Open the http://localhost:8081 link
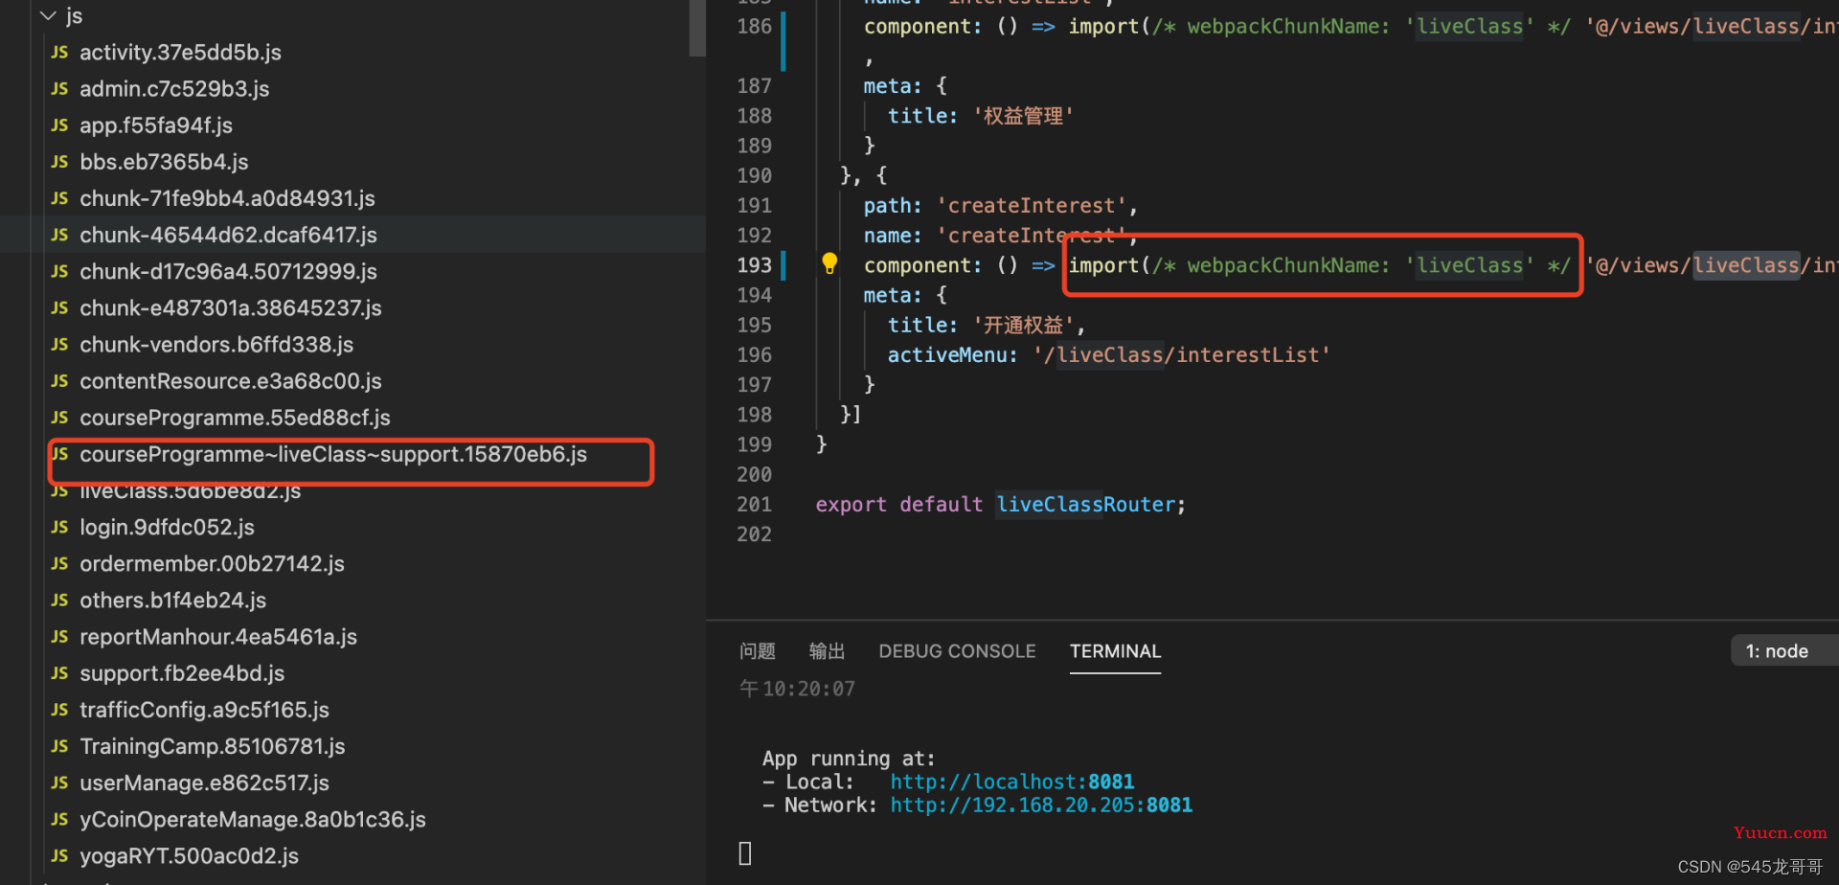The height and width of the screenshot is (885, 1839). [1012, 782]
